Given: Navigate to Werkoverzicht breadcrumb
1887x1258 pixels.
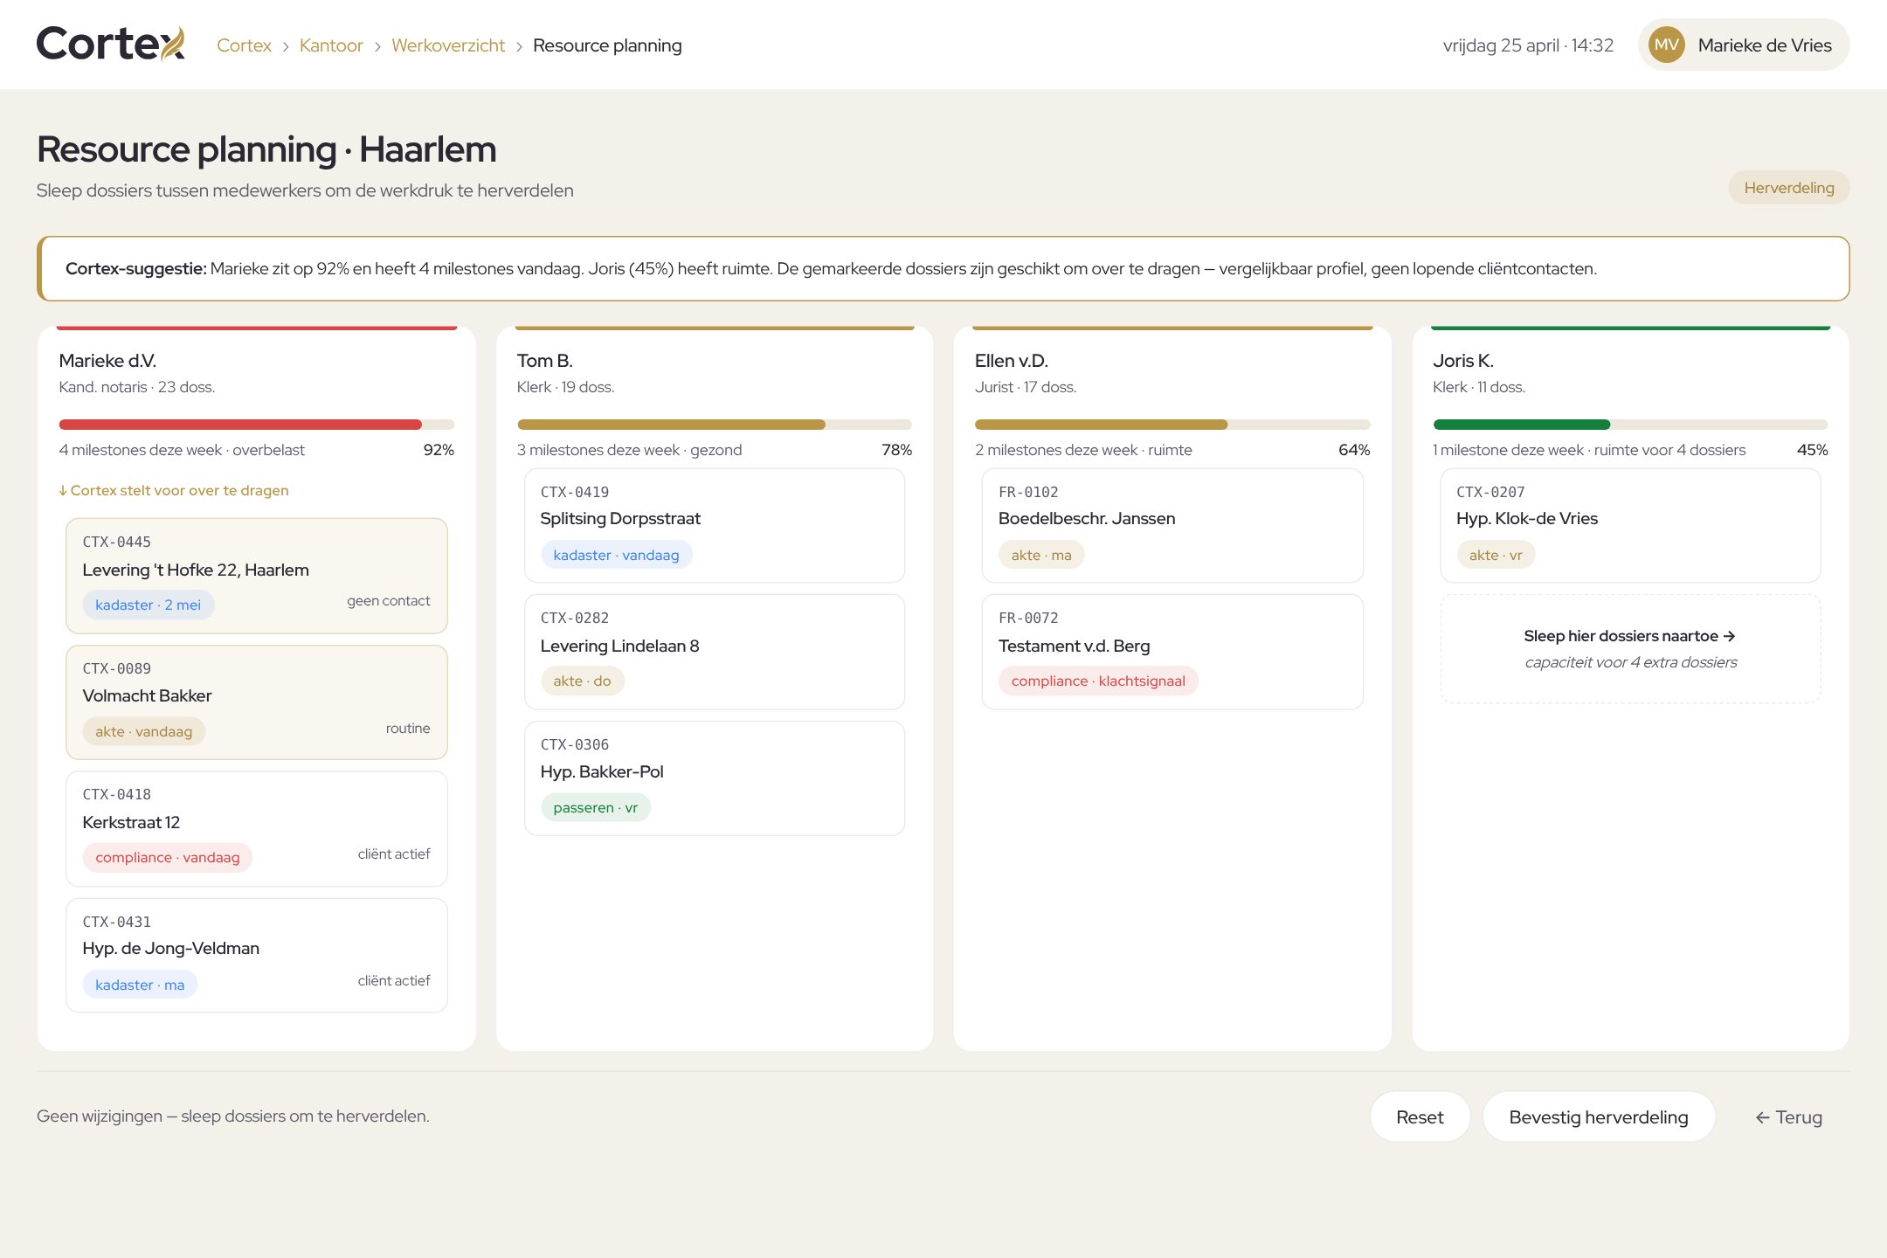Looking at the screenshot, I should 448,45.
